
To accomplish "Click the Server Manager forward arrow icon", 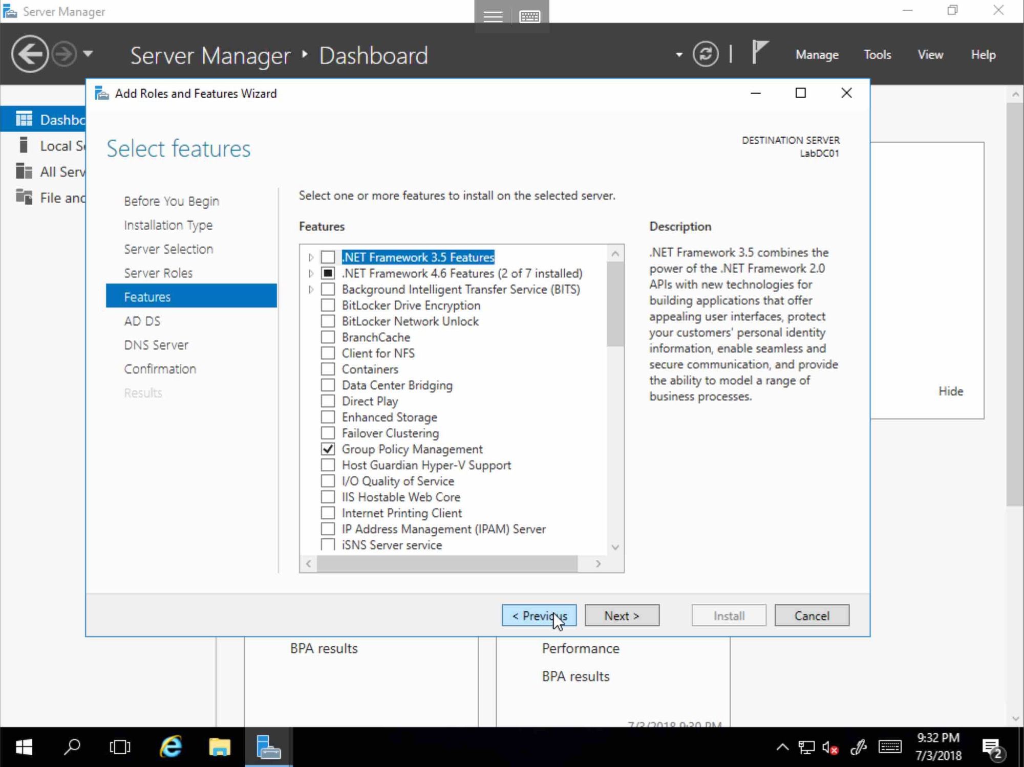I will coord(65,54).
